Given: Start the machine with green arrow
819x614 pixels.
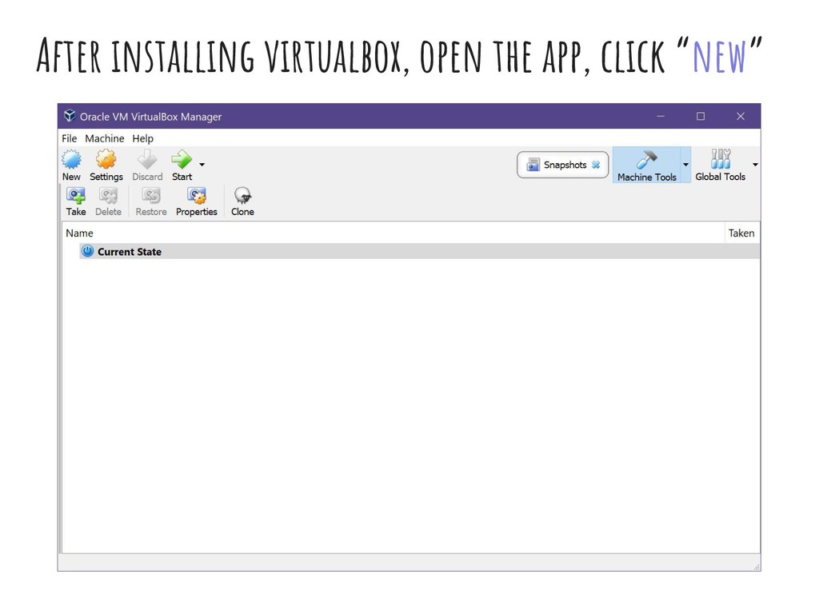Looking at the screenshot, I should tap(182, 159).
